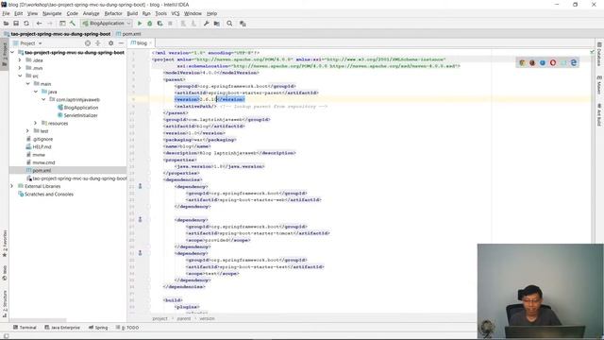Open in Firefox browser icon

tap(532, 62)
